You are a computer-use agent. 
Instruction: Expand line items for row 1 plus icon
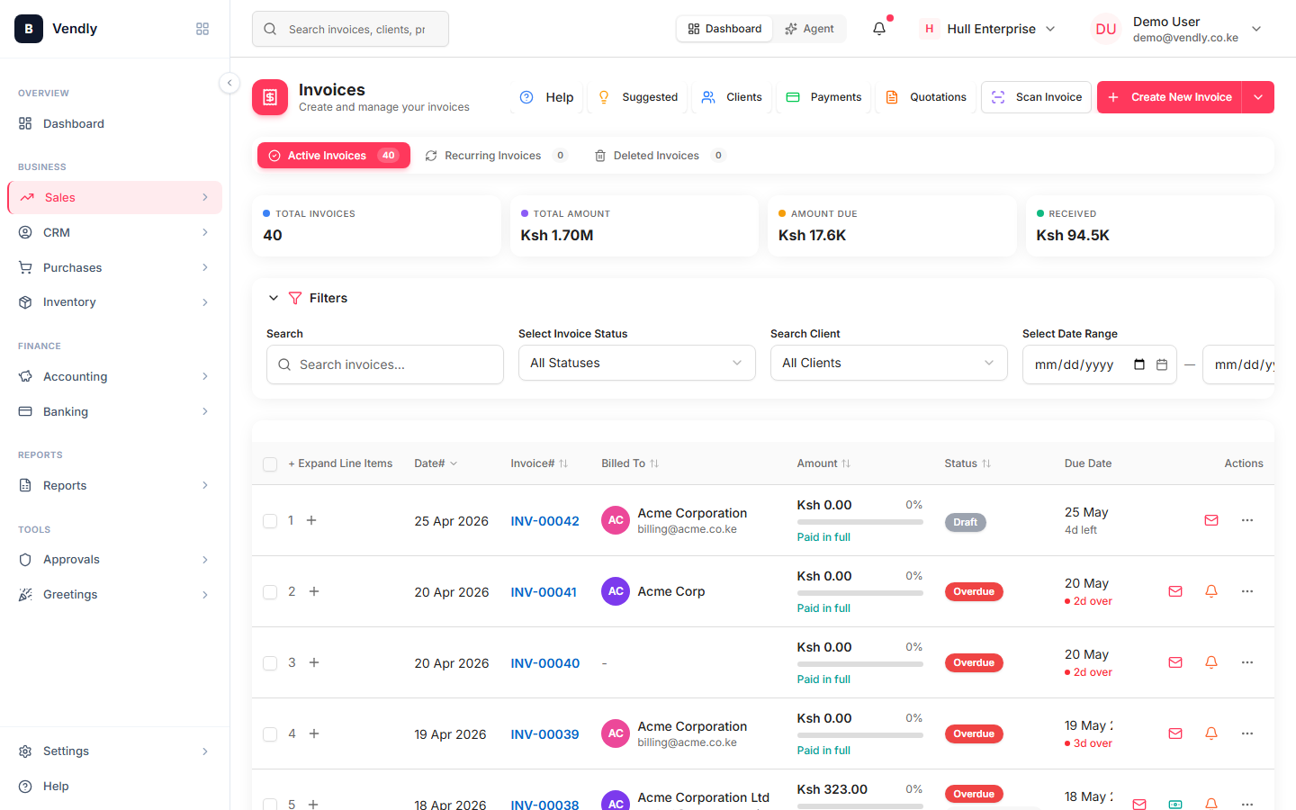tap(311, 520)
